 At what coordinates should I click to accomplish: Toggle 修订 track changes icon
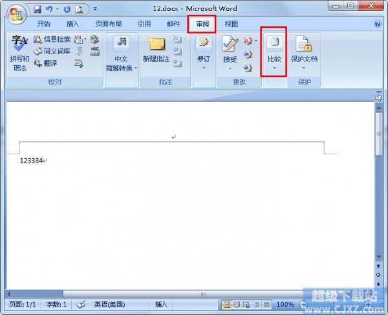click(x=204, y=42)
